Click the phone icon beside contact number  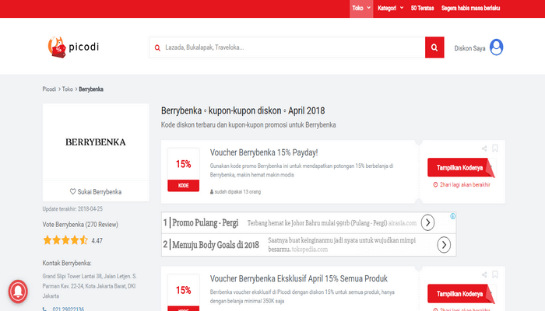click(45, 309)
